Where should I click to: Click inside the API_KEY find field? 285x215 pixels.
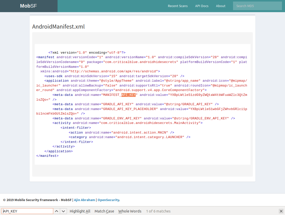tap(27, 211)
